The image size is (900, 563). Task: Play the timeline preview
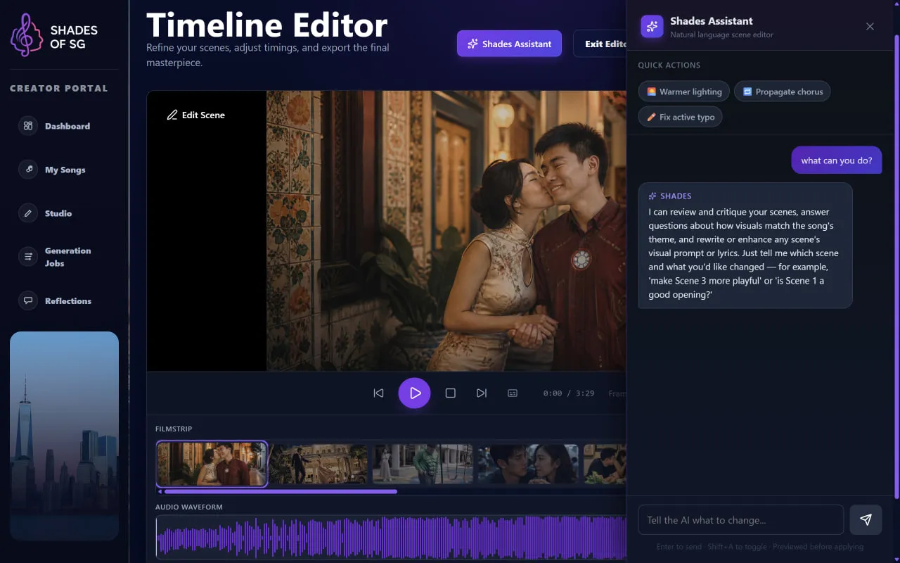[415, 393]
